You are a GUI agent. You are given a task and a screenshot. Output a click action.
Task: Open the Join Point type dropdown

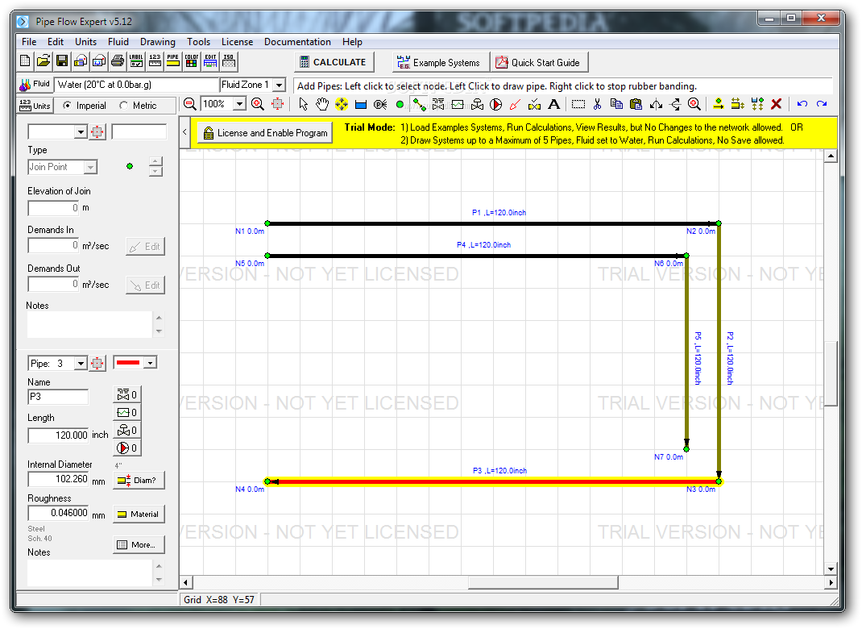[91, 167]
